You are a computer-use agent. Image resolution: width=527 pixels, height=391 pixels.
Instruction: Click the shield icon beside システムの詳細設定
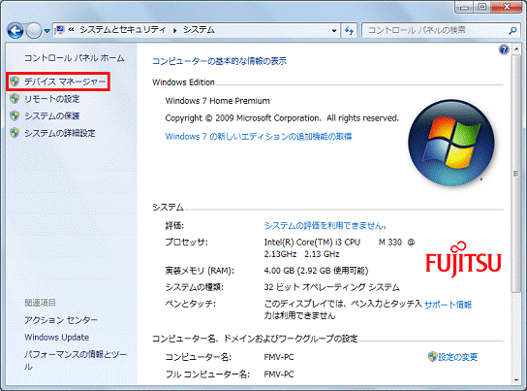(x=15, y=133)
